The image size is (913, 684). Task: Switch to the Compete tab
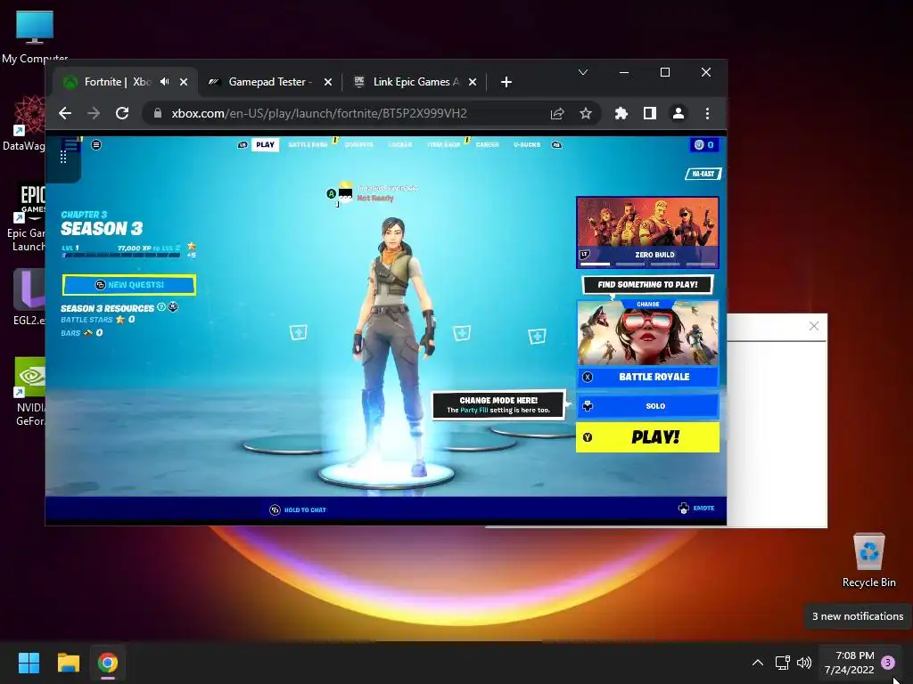[358, 145]
